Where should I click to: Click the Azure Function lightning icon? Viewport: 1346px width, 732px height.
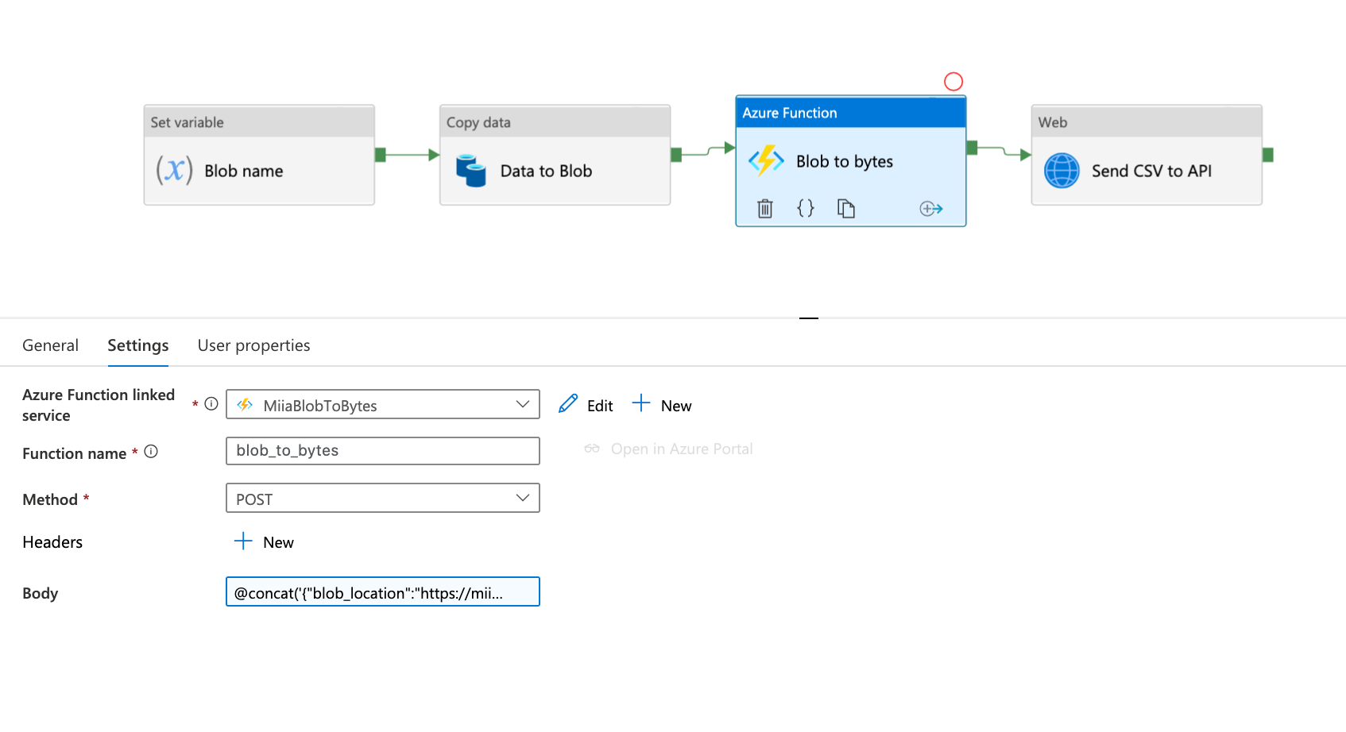766,161
